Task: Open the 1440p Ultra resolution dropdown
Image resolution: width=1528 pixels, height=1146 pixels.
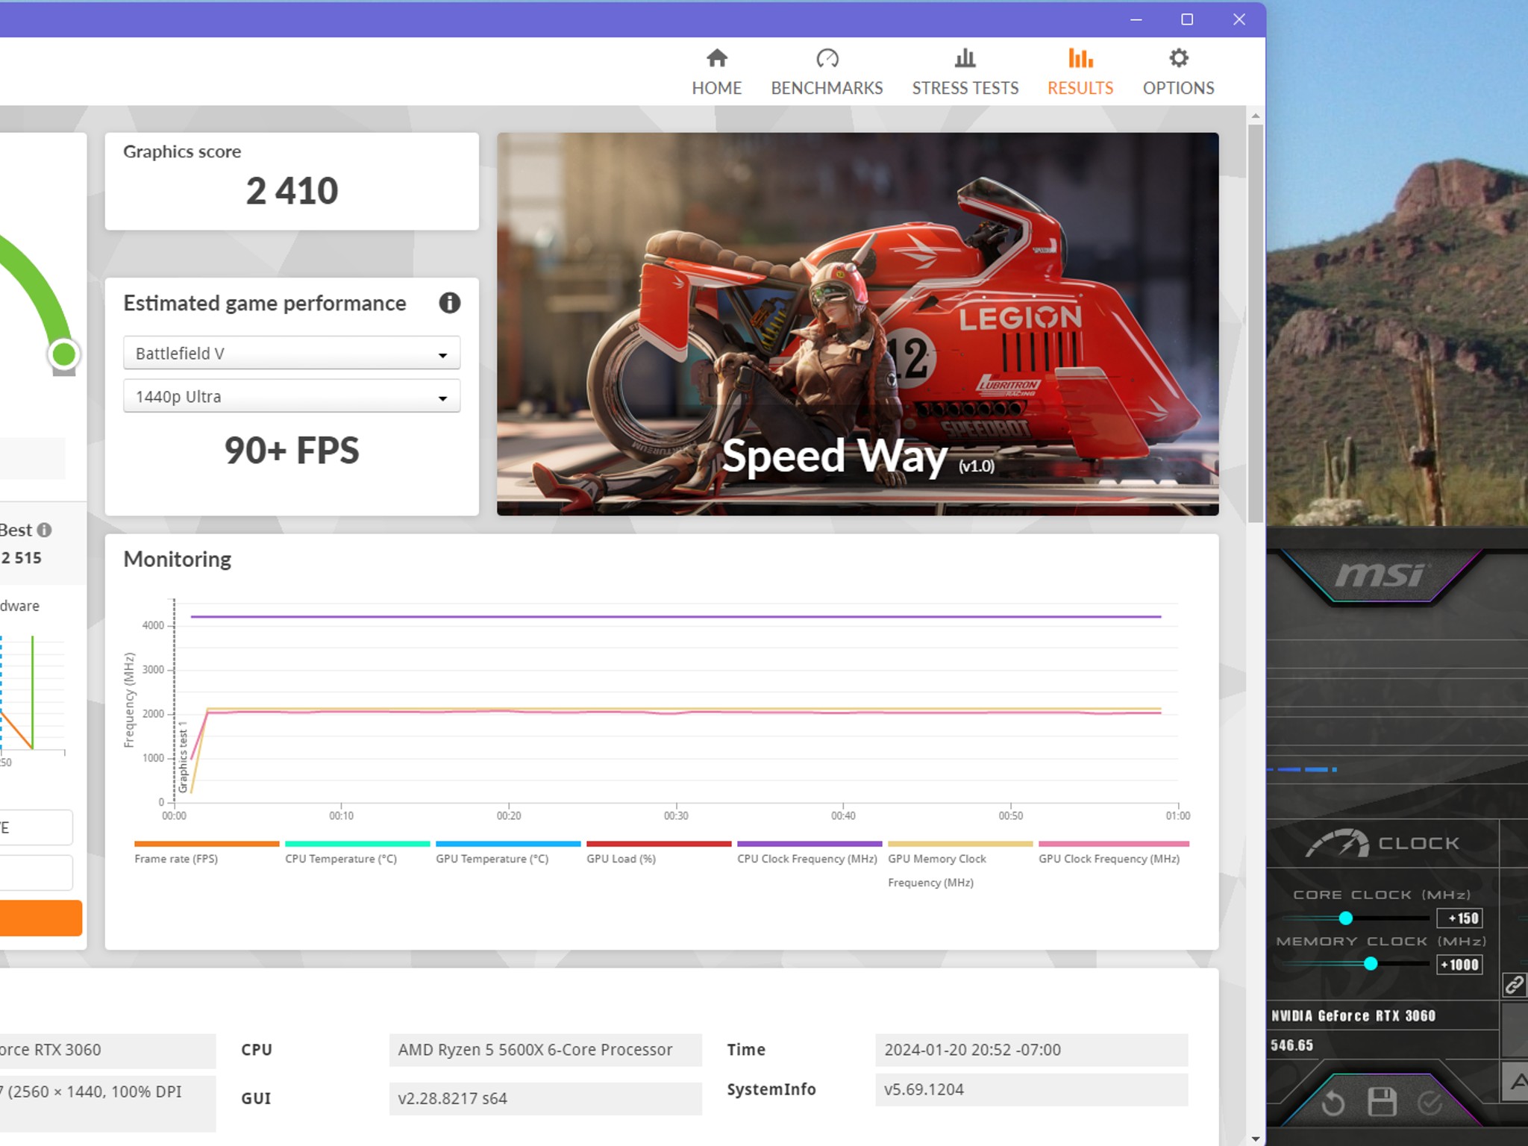Action: 292,396
